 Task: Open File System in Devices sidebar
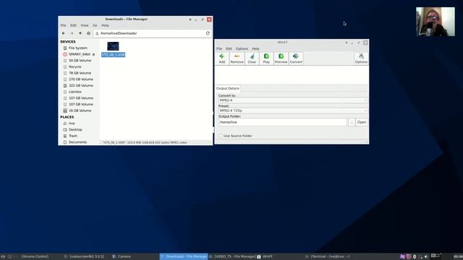pyautogui.click(x=78, y=48)
